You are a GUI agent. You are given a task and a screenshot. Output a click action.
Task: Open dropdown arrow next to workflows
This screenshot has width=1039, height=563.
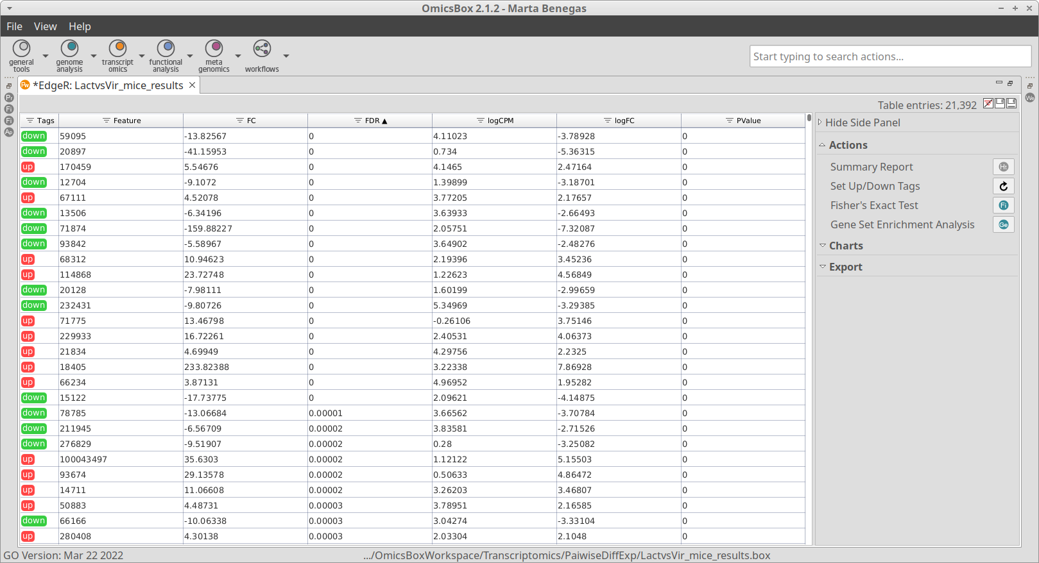pos(286,56)
